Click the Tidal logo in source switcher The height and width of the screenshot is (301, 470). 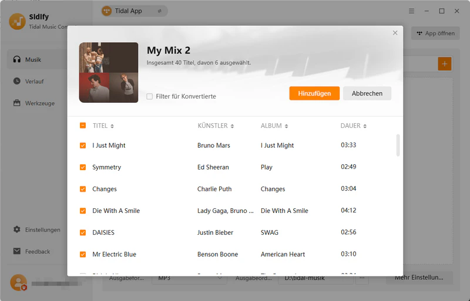106,11
